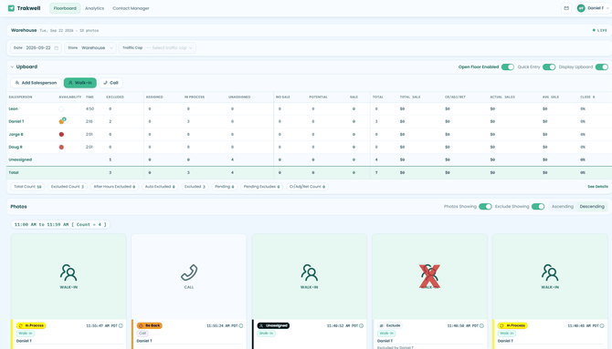Click the Salesperson column header
612x349 pixels.
point(20,97)
